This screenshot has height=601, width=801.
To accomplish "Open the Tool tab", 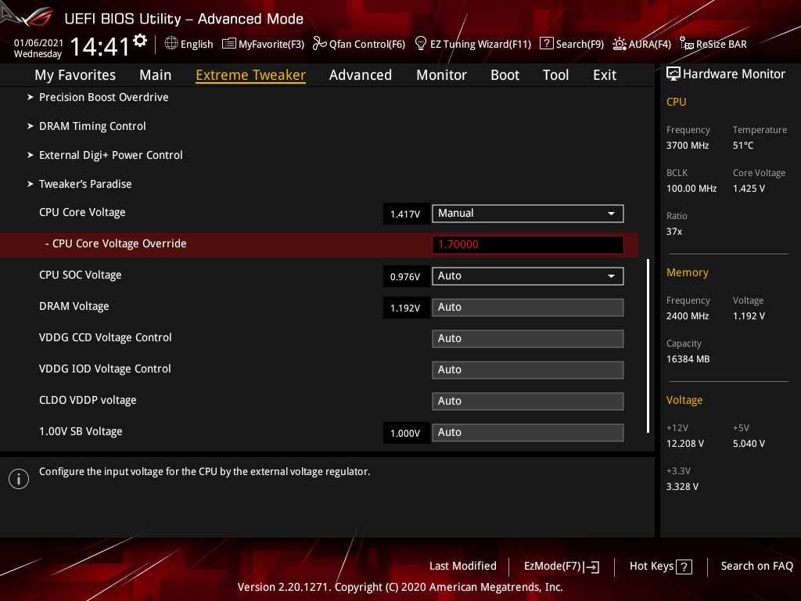I will click(x=555, y=75).
